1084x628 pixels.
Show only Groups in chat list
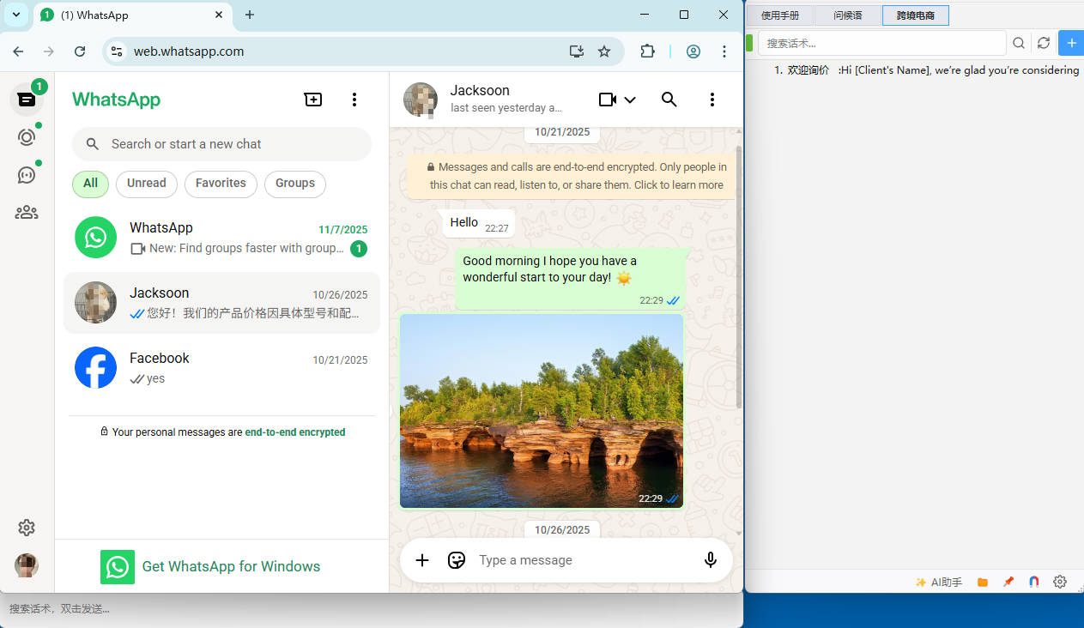294,184
